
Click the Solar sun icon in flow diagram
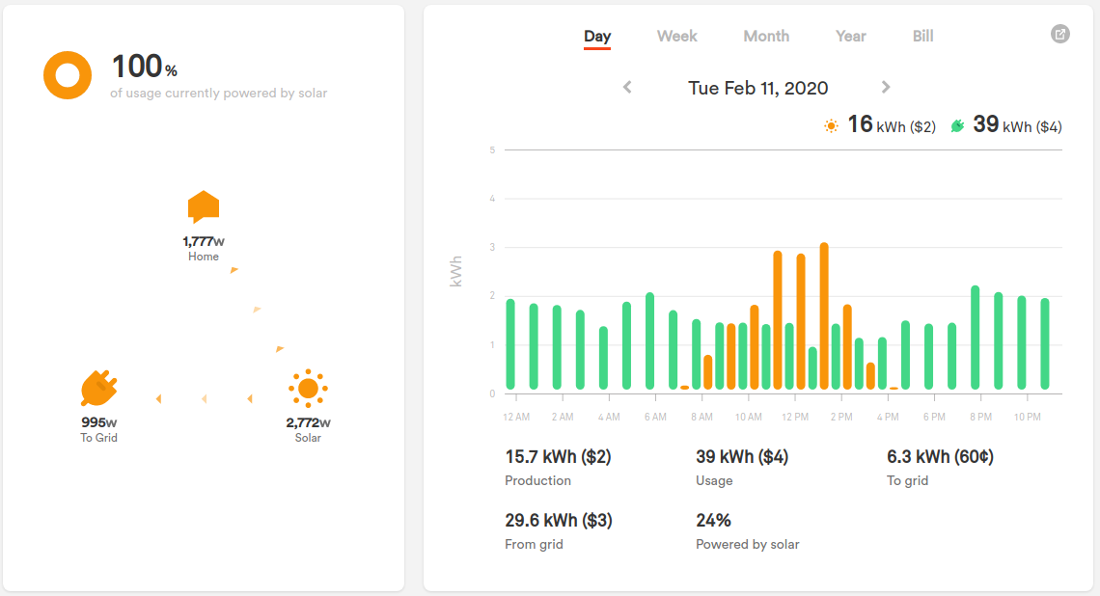coord(308,389)
